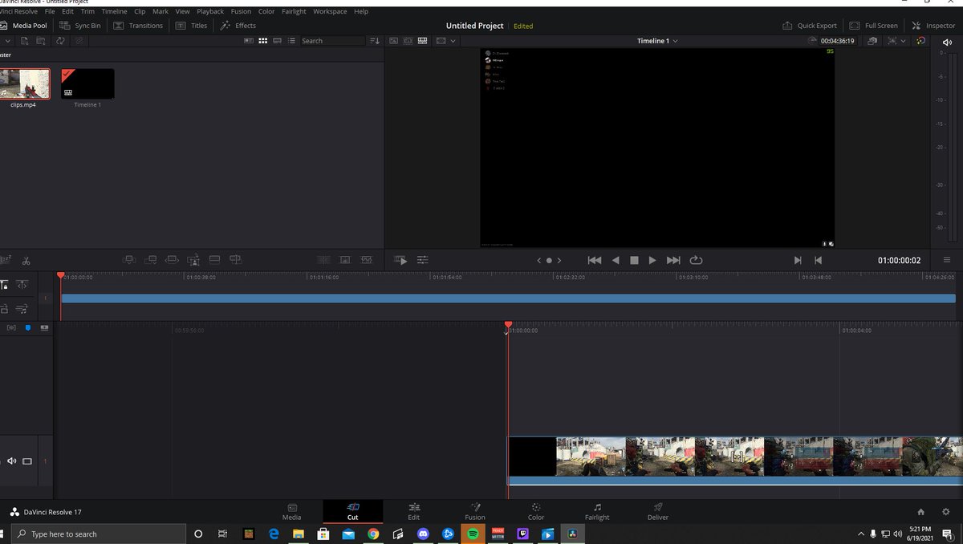
Task: Click the sync clips icon
Action: point(60,41)
